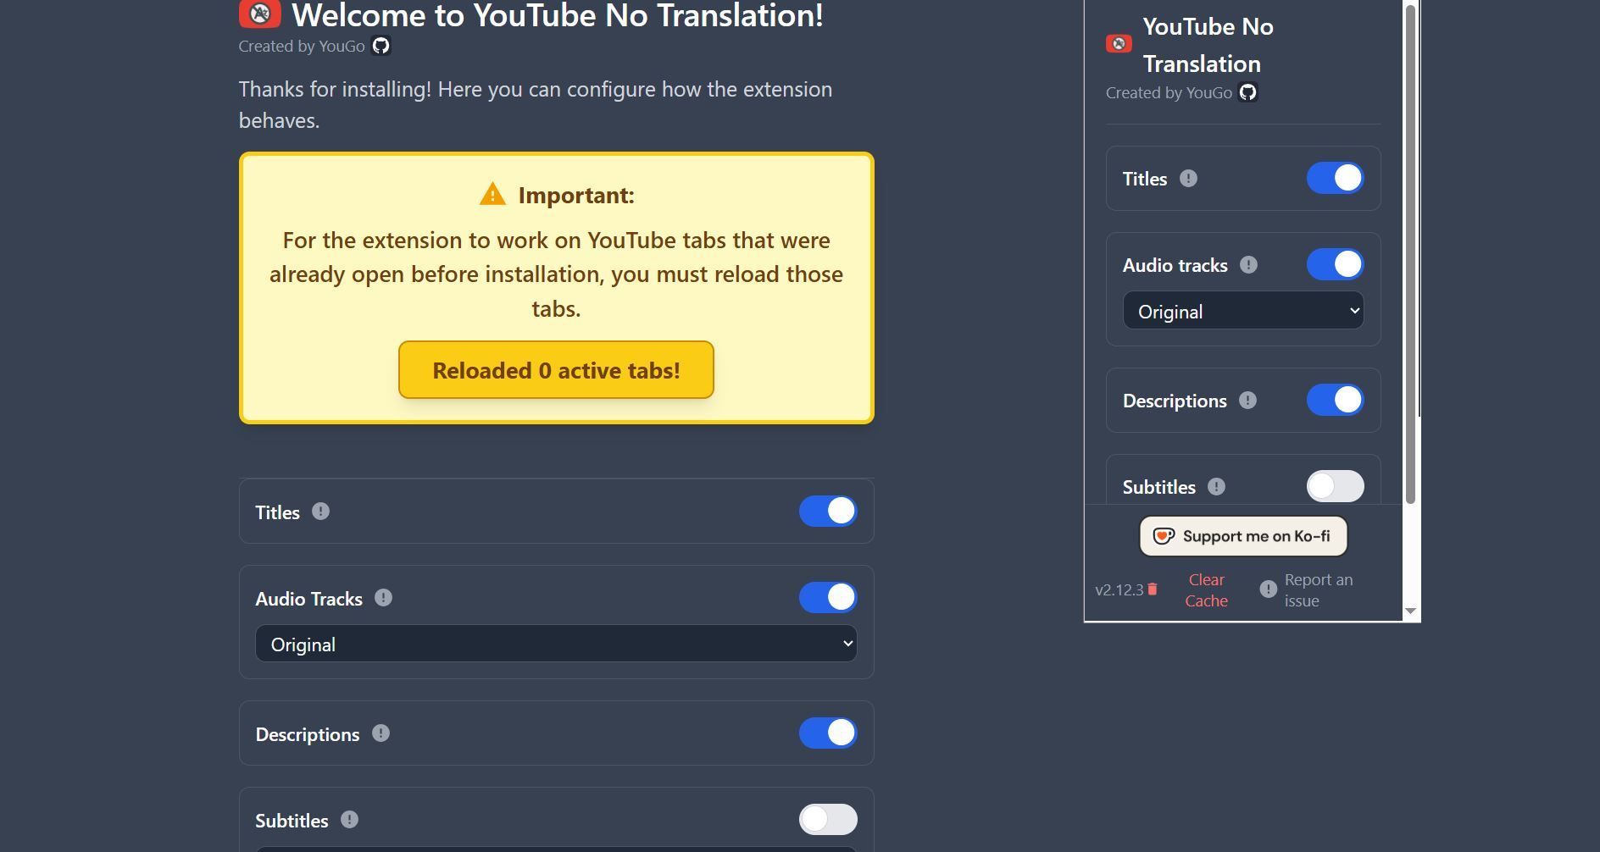Disable the Titles toggle on main page
The width and height of the screenshot is (1600, 852).
(827, 512)
